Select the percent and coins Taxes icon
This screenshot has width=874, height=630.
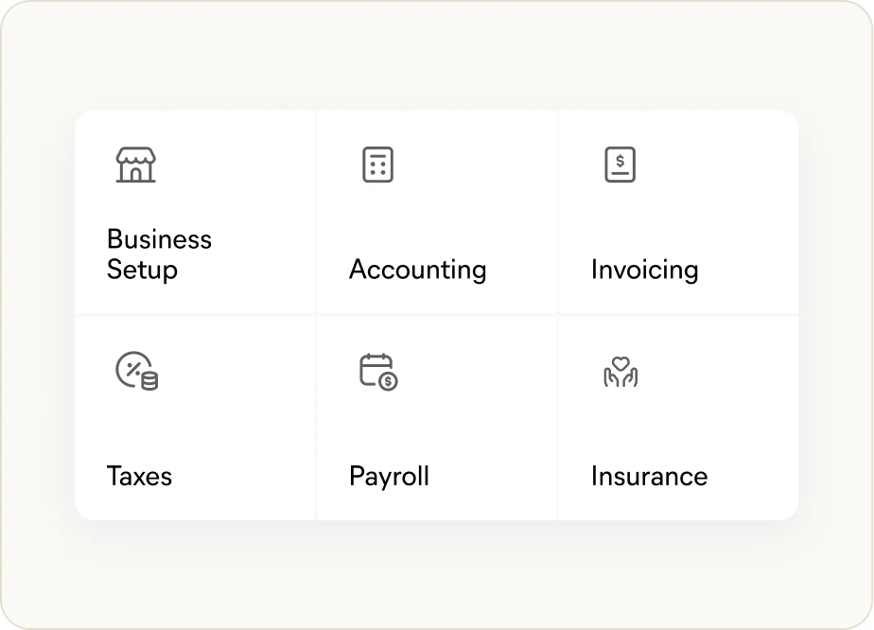tap(137, 371)
